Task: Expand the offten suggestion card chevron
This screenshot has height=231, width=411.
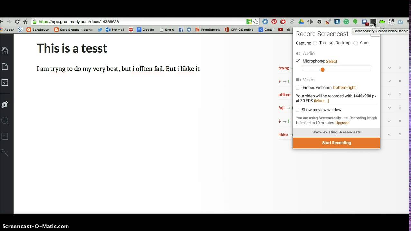Action: click(389, 94)
